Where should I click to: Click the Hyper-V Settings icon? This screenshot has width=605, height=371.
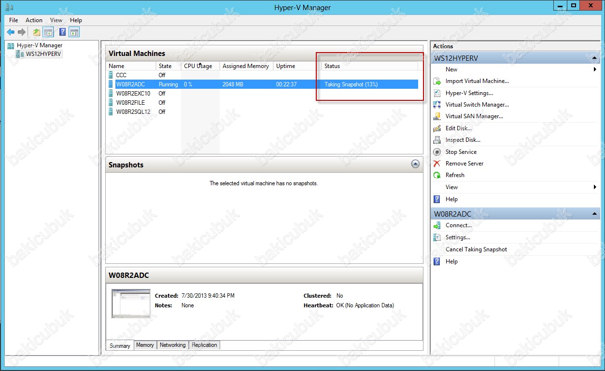click(x=437, y=93)
